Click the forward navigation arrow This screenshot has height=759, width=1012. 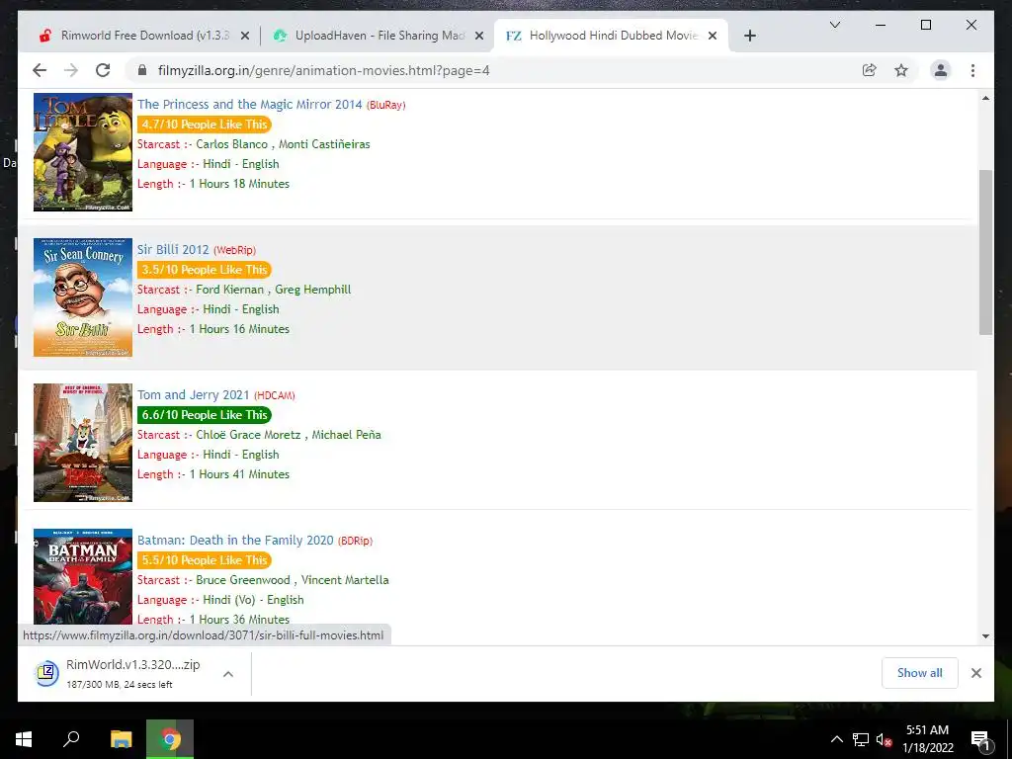[71, 70]
